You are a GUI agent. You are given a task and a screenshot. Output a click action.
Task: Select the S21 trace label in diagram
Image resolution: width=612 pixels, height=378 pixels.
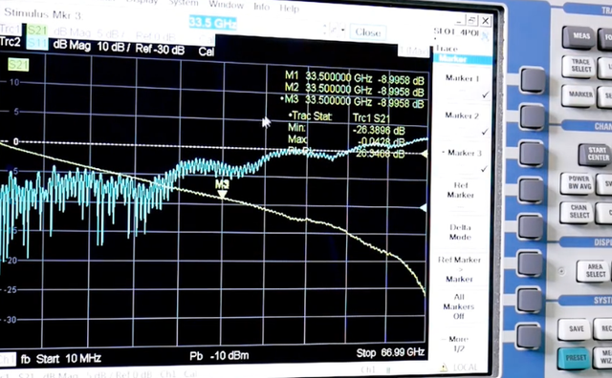tap(18, 65)
